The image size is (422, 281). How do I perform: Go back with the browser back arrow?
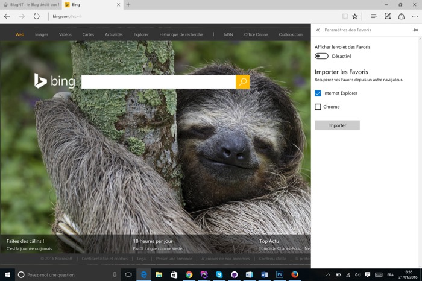tap(7, 16)
